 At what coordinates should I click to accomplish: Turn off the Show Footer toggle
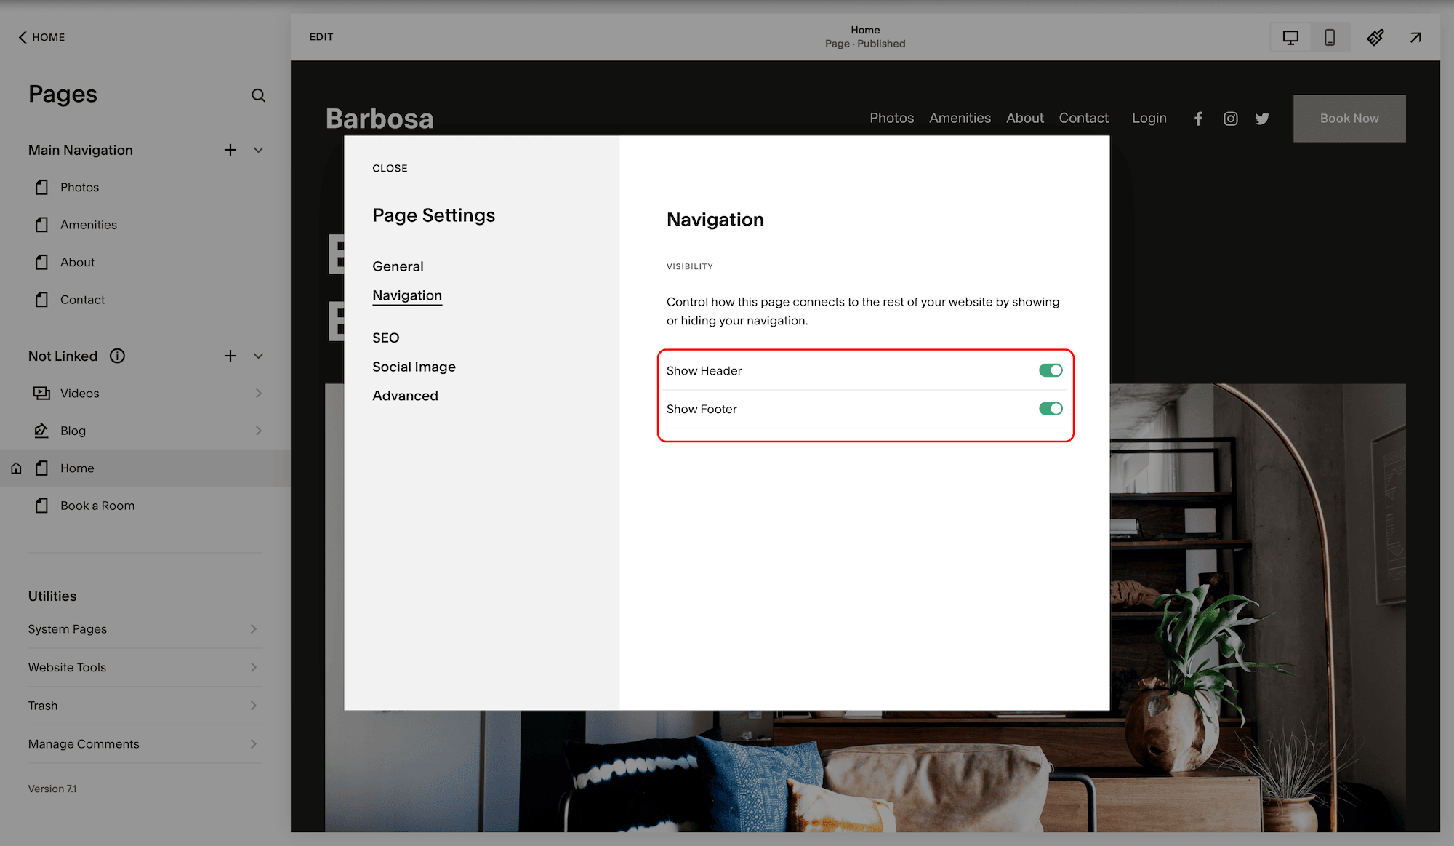1050,409
